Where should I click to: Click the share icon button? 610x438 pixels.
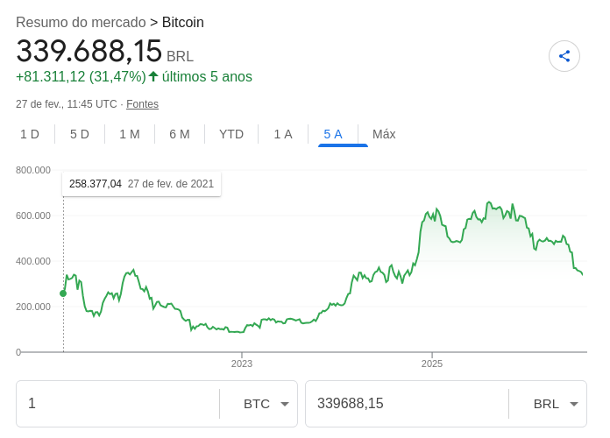coord(564,56)
